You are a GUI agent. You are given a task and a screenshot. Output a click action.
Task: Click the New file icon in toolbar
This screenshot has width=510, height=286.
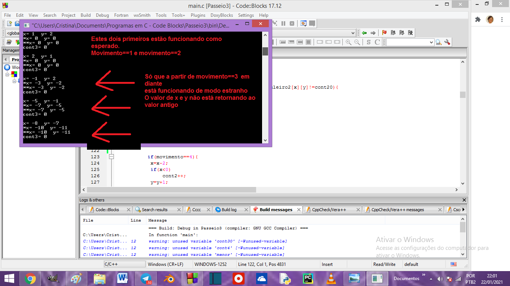pyautogui.click(x=10, y=23)
